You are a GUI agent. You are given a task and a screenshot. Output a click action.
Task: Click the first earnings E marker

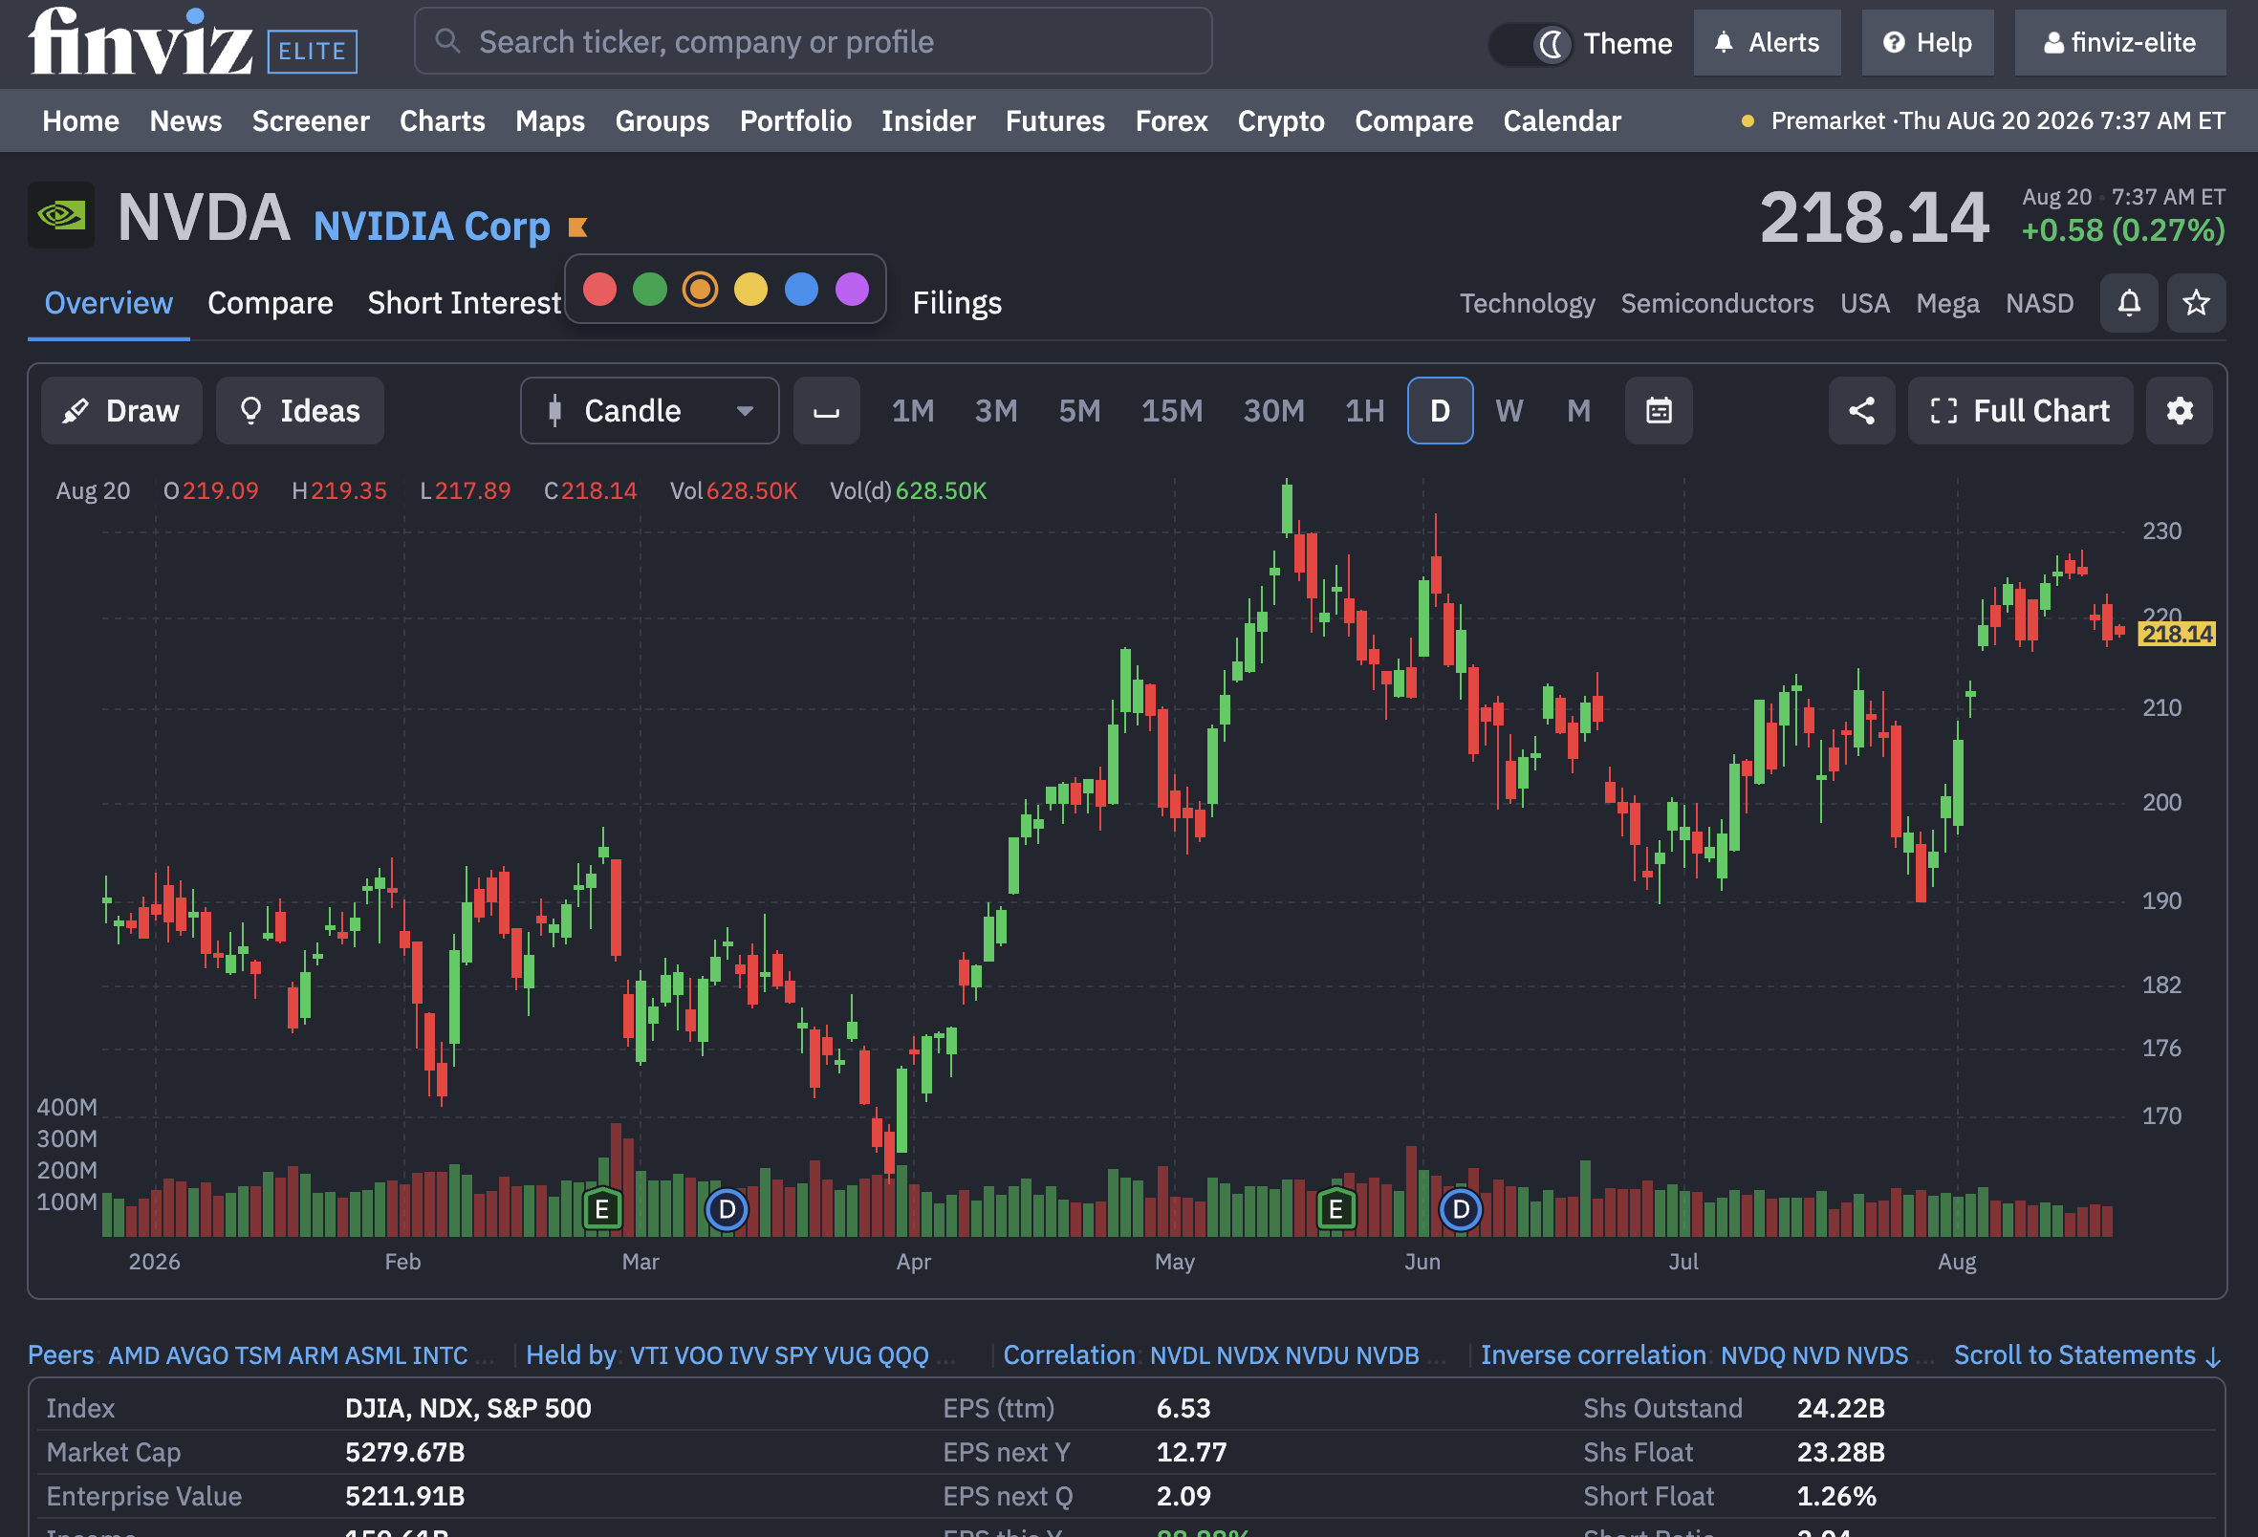[602, 1208]
